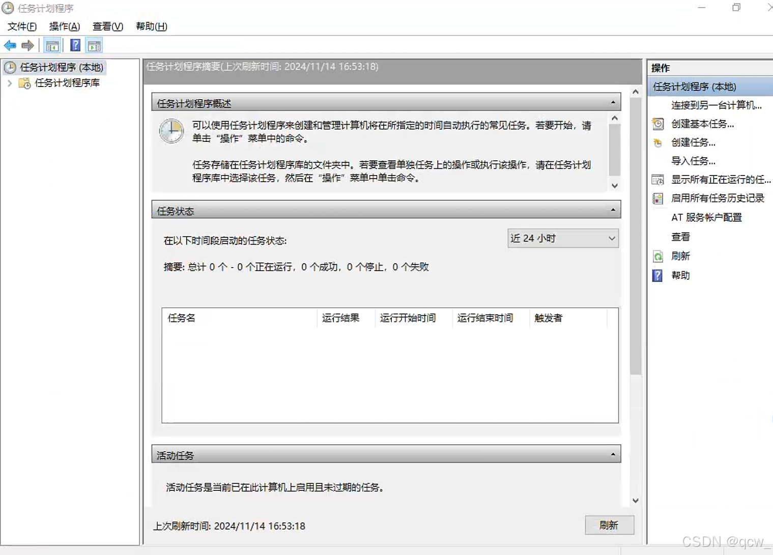Click the main summary pane scrollbar thumb

pyautogui.click(x=635, y=237)
